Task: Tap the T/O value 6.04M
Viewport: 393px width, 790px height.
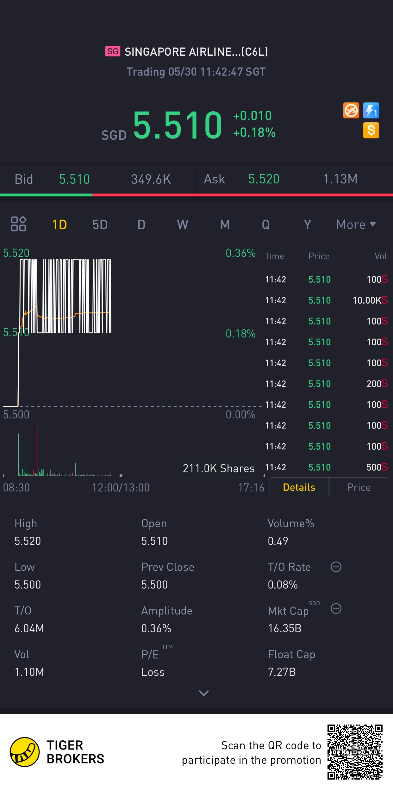Action: tap(29, 628)
